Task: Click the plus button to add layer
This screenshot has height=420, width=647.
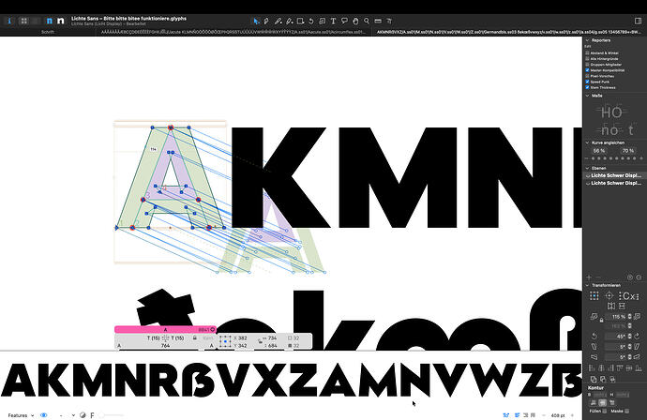Action: (x=589, y=277)
